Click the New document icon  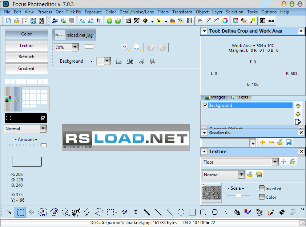click(8, 21)
